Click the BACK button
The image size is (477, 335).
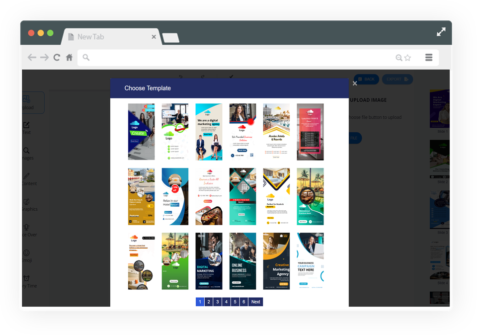tap(366, 79)
